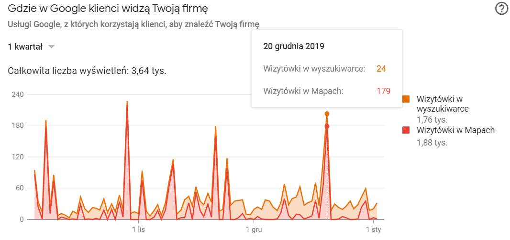510x240 pixels.
Task: Click the "Całkowita liczba wyświetleń" total text
Action: click(x=87, y=71)
